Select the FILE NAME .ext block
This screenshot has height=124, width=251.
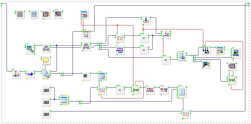coord(120,50)
